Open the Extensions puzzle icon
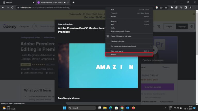The image size is (198, 111). pyautogui.click(x=172, y=7)
